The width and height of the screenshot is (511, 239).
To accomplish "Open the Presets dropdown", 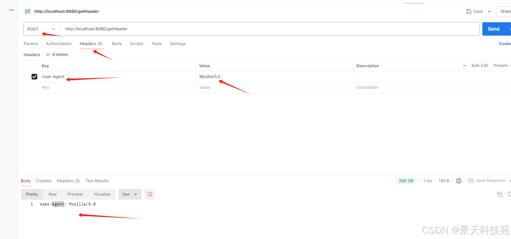I will (x=502, y=66).
